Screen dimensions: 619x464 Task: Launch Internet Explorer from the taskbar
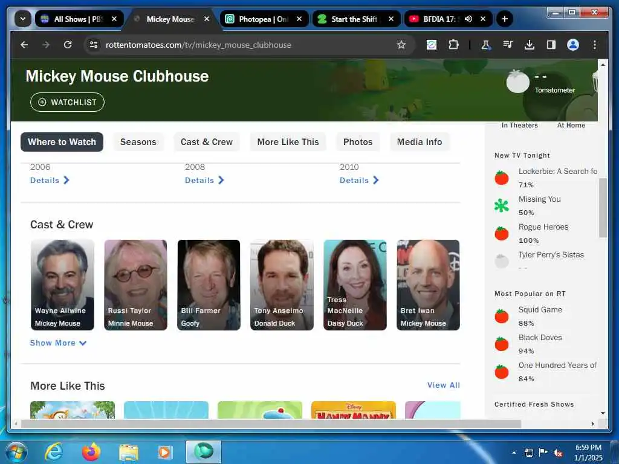coord(53,452)
